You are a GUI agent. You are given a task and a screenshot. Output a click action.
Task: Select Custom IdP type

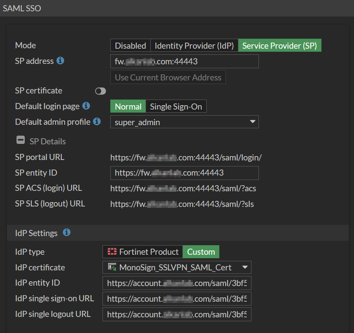pyautogui.click(x=201, y=252)
